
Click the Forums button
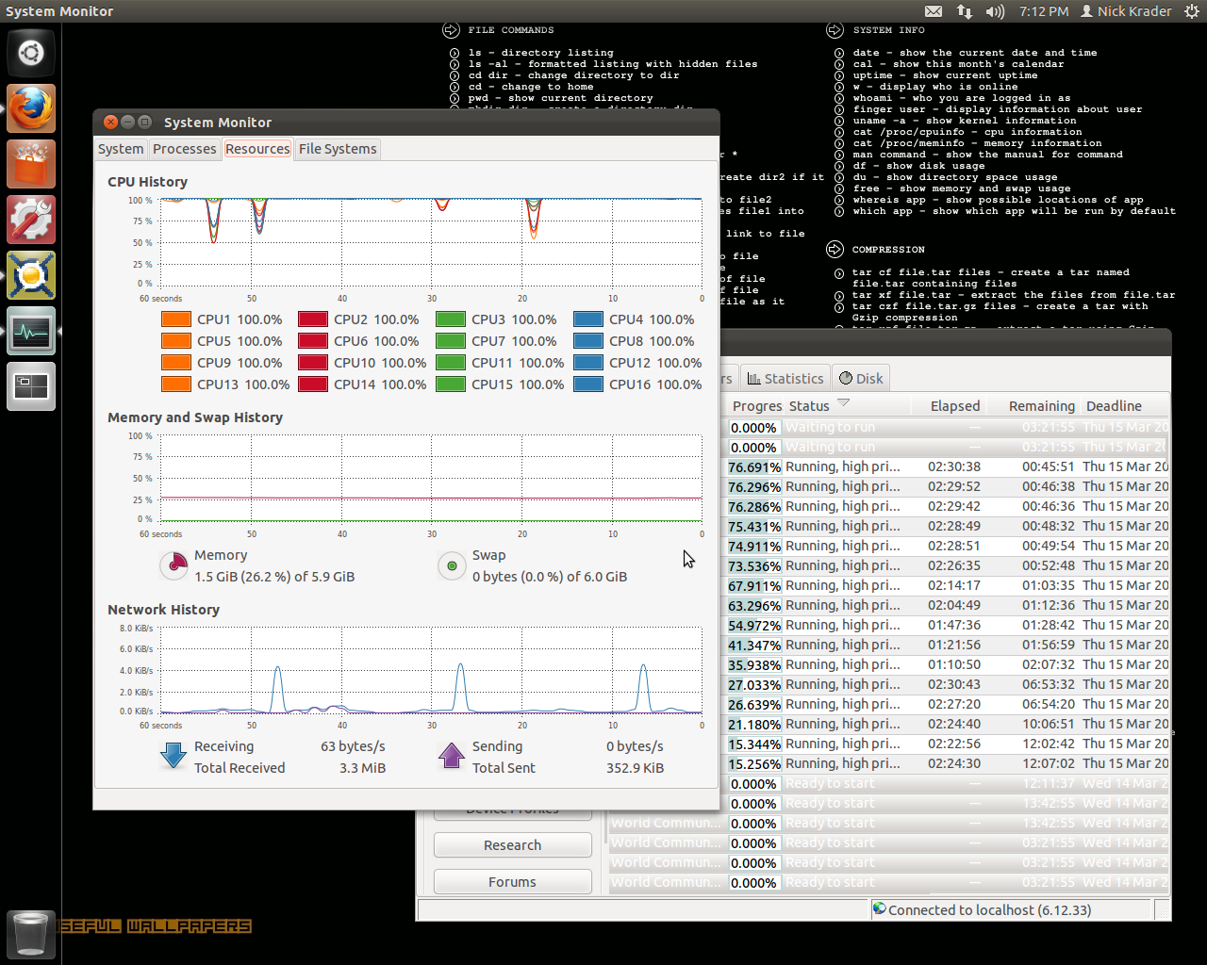tap(512, 882)
